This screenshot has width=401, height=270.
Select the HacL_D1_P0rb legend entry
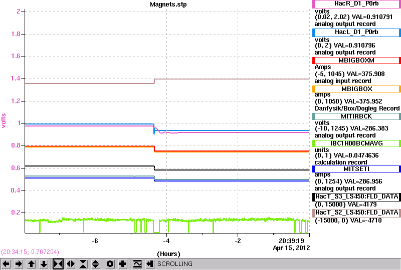coord(356,32)
